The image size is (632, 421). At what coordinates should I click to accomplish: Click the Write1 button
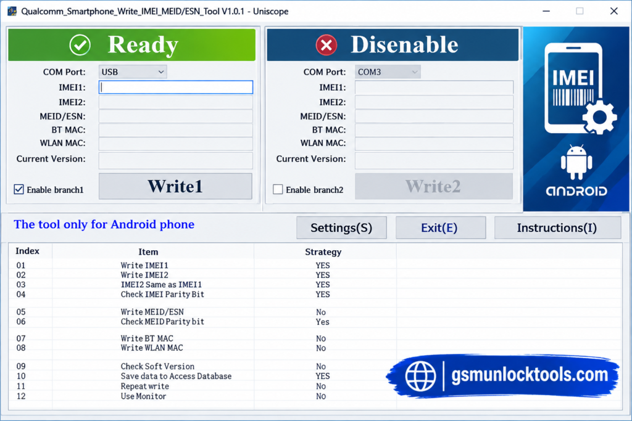coord(175,186)
